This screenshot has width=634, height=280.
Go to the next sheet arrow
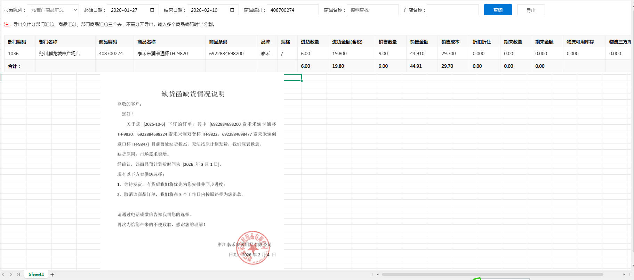(x=11, y=274)
